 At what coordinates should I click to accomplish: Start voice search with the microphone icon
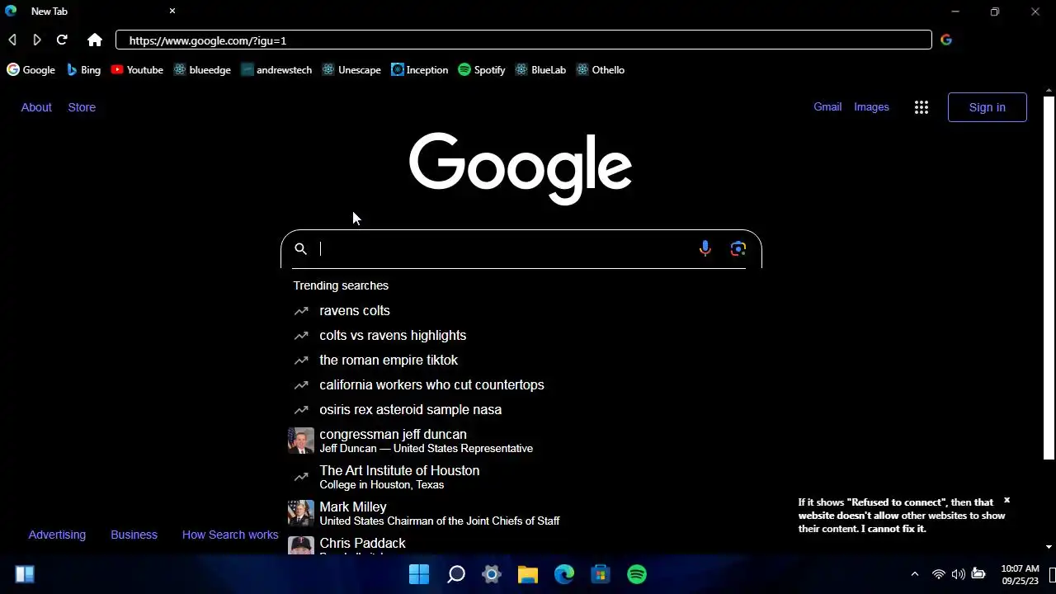click(x=705, y=248)
